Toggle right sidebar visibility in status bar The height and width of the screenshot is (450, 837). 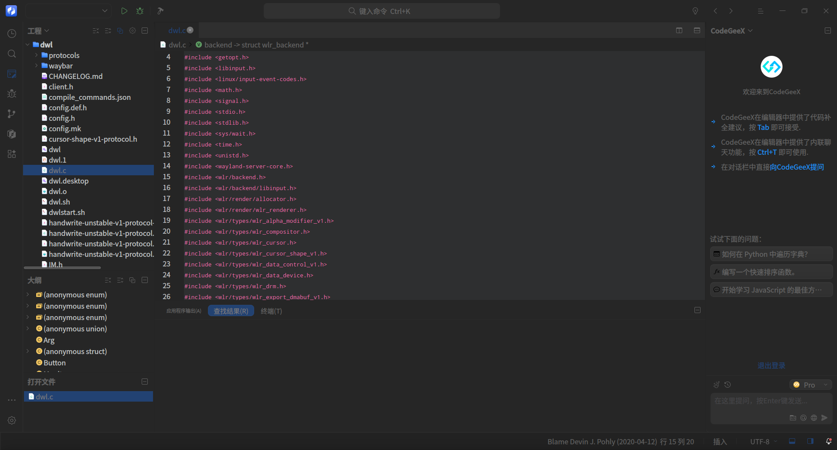810,441
